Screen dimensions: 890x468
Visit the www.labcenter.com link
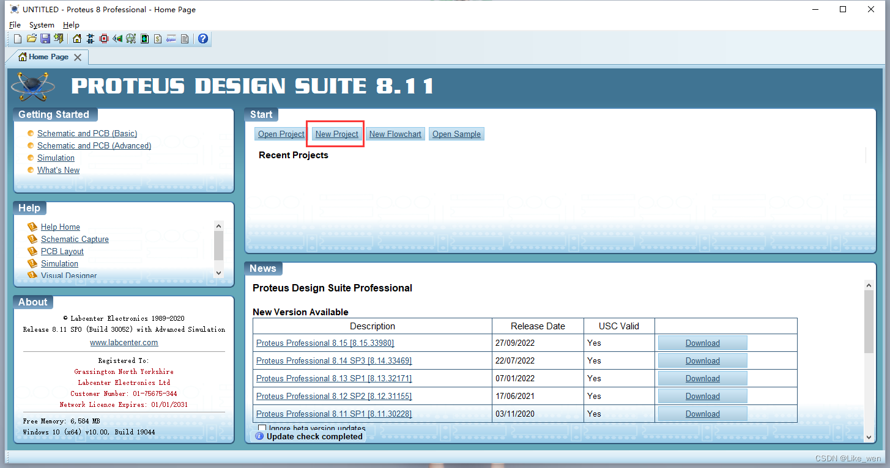point(124,342)
